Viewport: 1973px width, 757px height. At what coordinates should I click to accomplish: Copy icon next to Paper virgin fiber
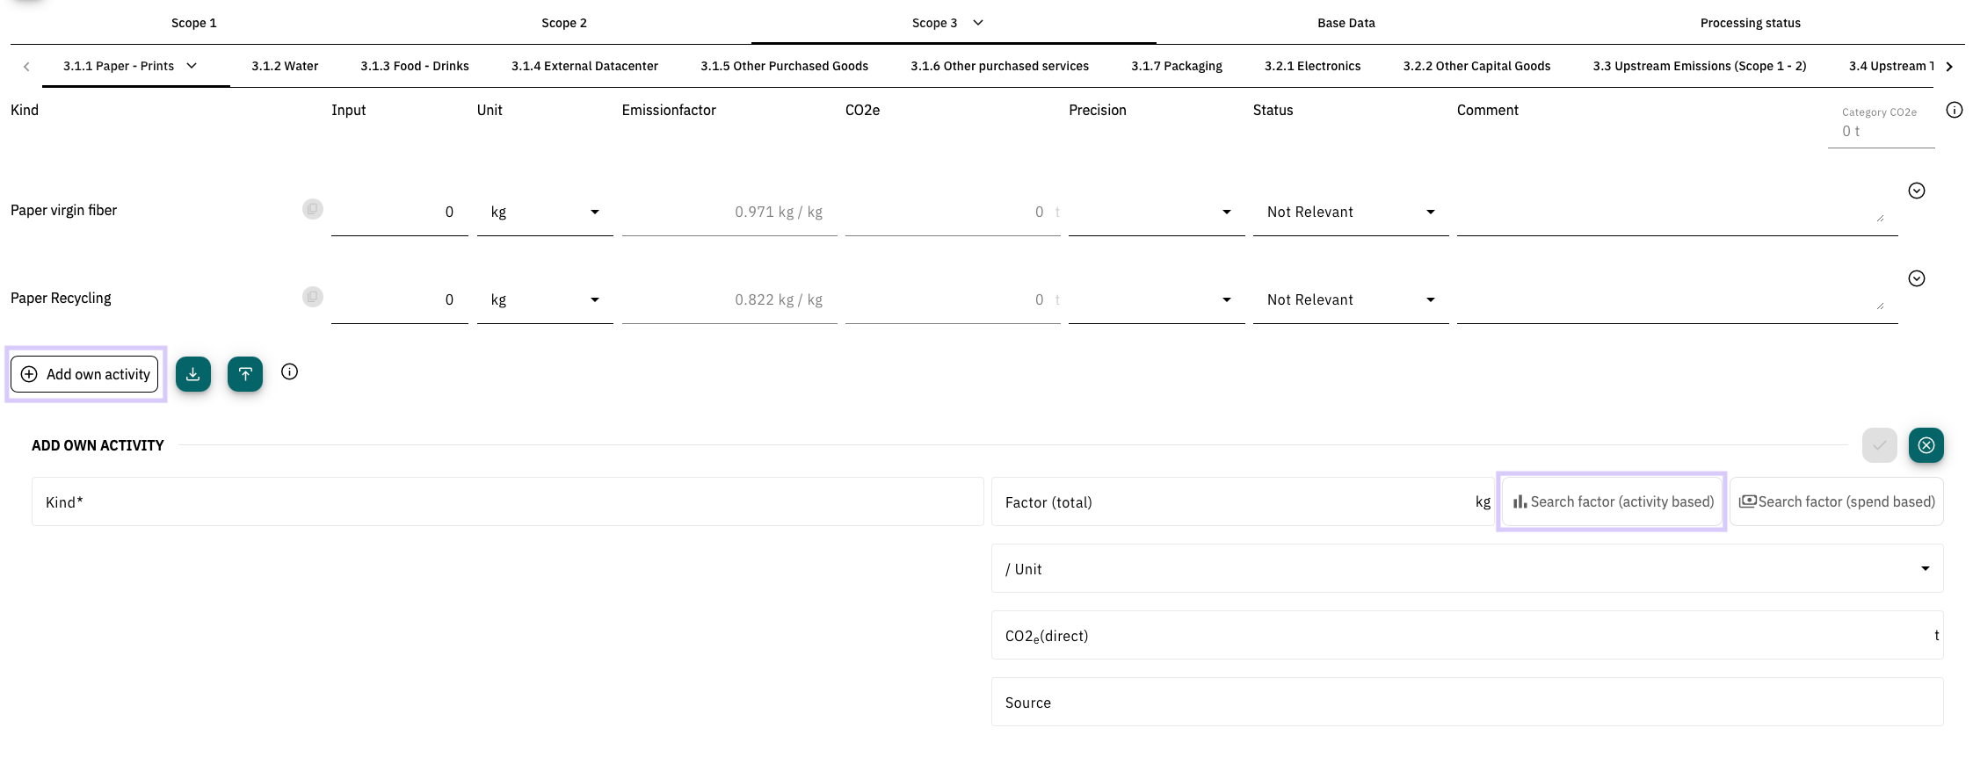[x=313, y=209]
